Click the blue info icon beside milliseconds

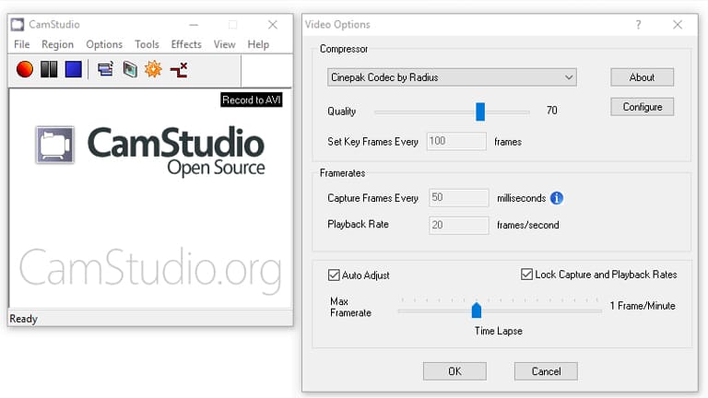click(x=557, y=198)
